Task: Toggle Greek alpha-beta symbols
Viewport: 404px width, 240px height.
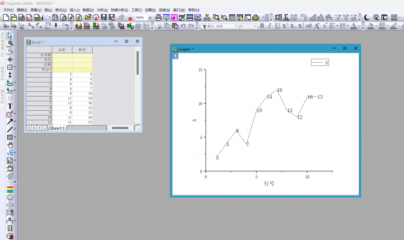Action: [x=309, y=26]
